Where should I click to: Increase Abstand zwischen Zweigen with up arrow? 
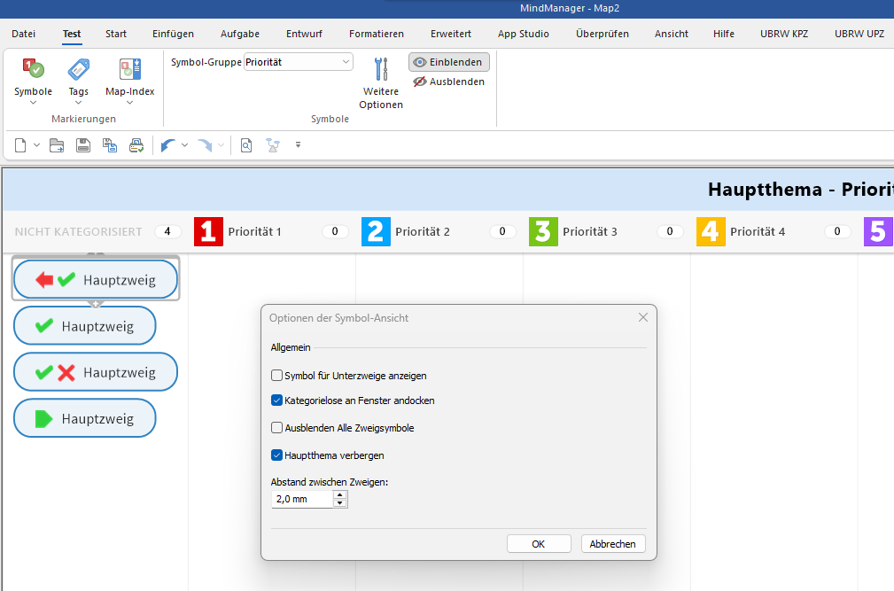pyautogui.click(x=339, y=495)
